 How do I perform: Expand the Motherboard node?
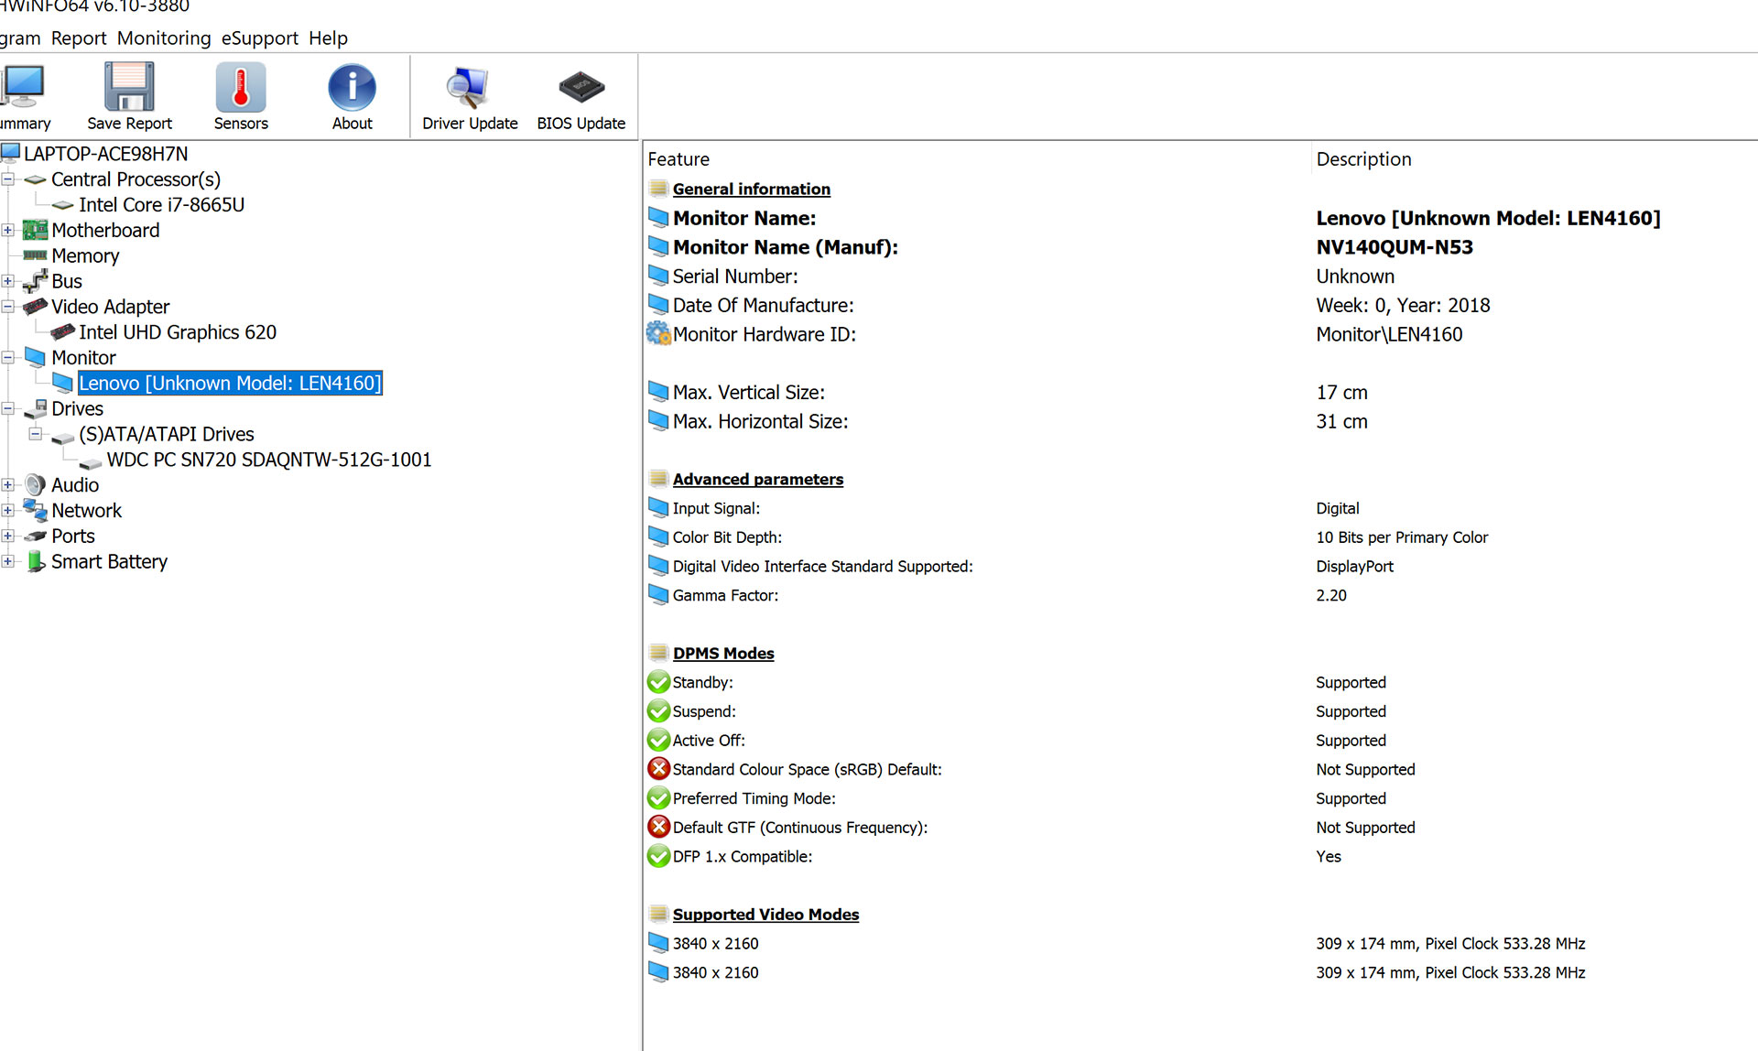(8, 230)
